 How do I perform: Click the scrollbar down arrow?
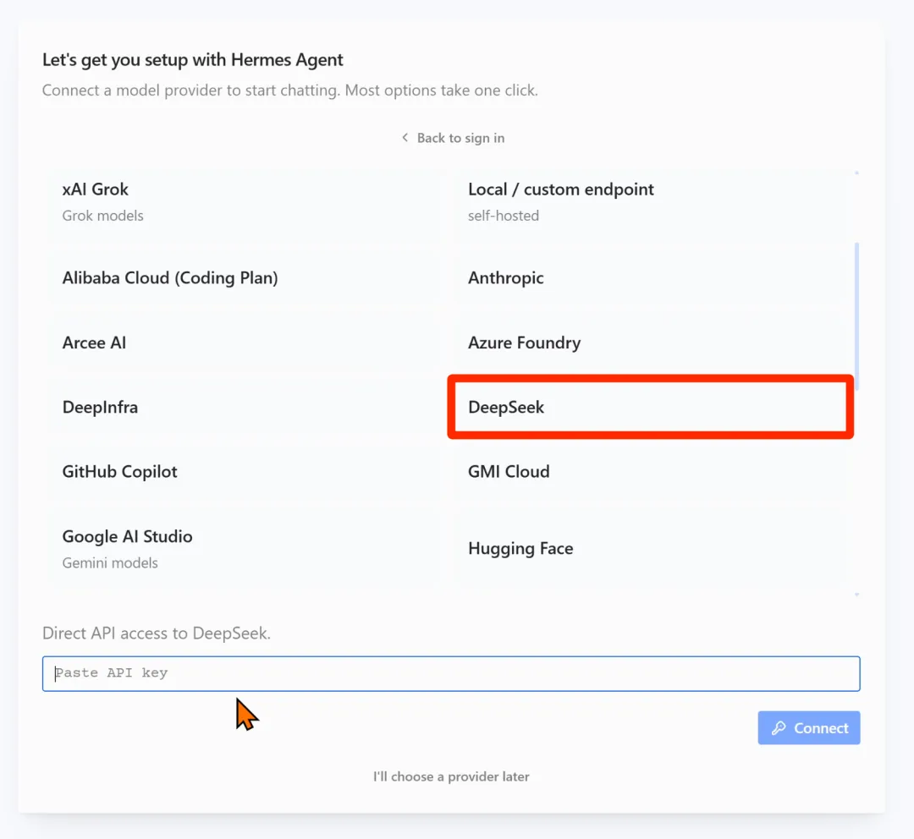tap(856, 595)
